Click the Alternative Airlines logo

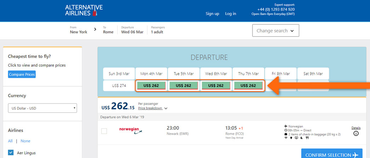[84, 10]
